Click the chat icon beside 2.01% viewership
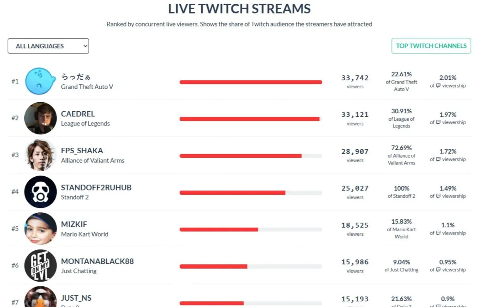 (438, 86)
